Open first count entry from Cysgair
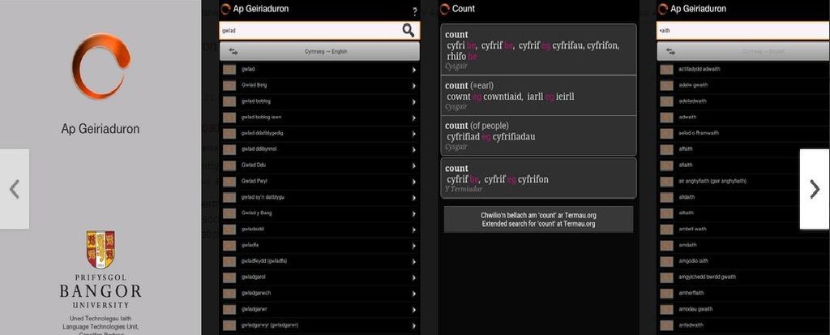The image size is (830, 335). 538,49
